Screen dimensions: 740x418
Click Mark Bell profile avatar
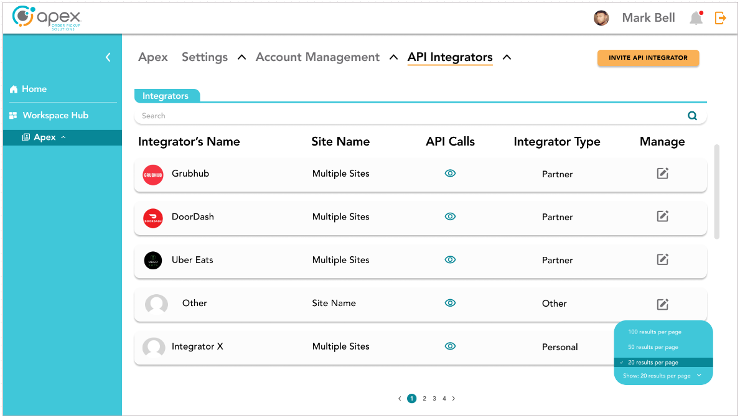pyautogui.click(x=601, y=18)
